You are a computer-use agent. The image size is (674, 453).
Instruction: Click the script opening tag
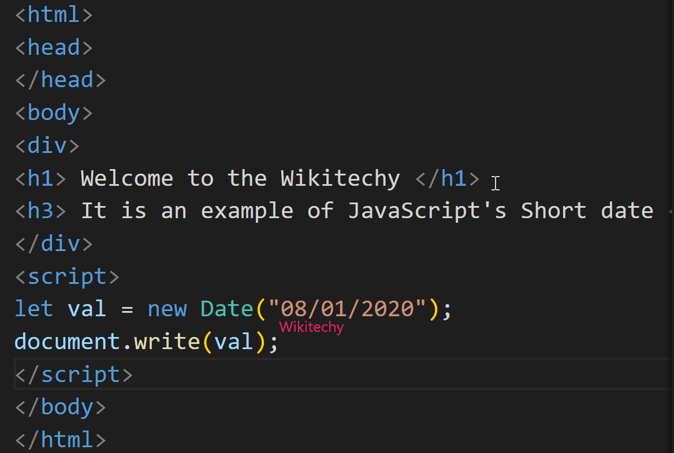coord(66,276)
